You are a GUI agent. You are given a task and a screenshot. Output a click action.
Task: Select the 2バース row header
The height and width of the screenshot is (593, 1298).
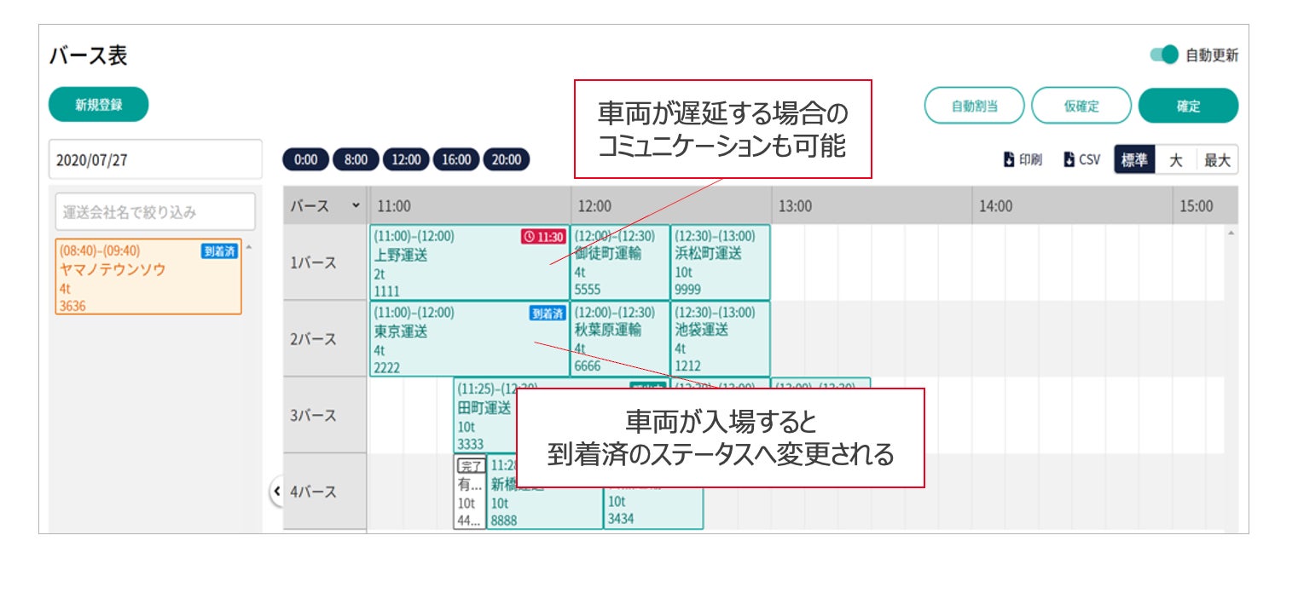click(x=325, y=339)
